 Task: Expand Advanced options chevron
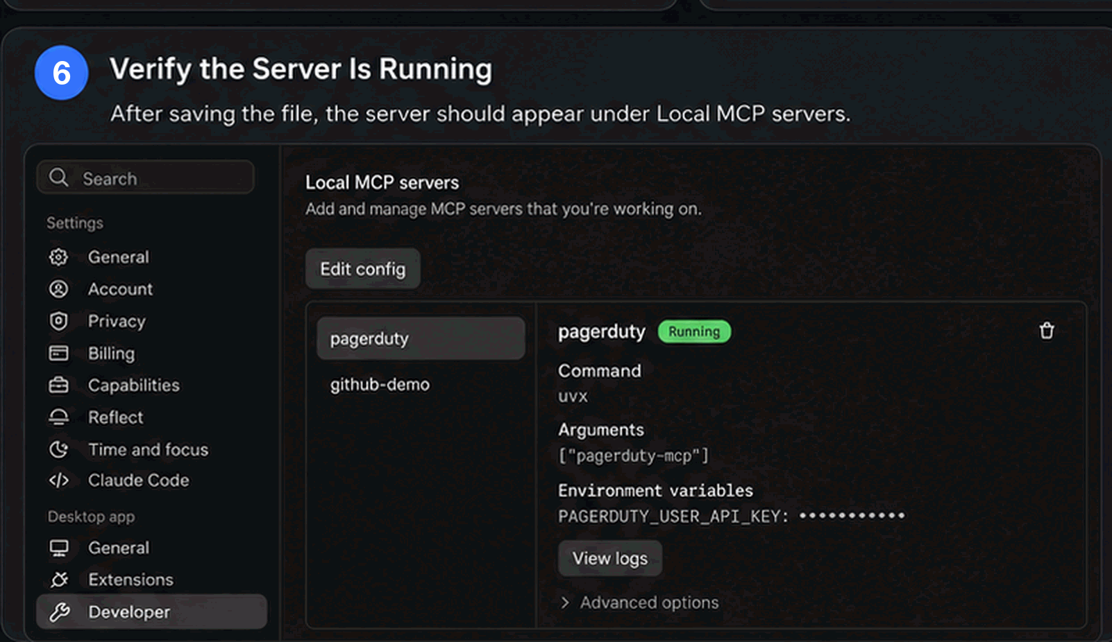[565, 602]
